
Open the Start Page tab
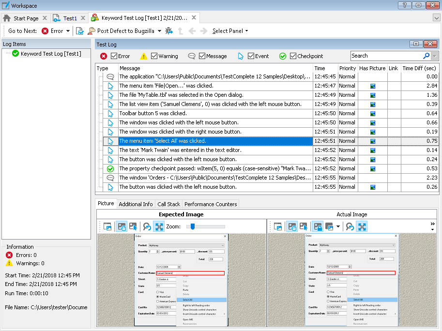click(x=26, y=18)
